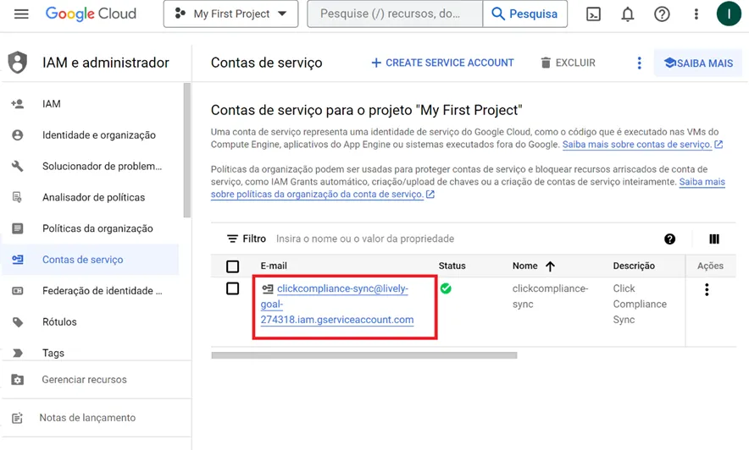Click the E-mail column header
The width and height of the screenshot is (749, 450).
[274, 266]
